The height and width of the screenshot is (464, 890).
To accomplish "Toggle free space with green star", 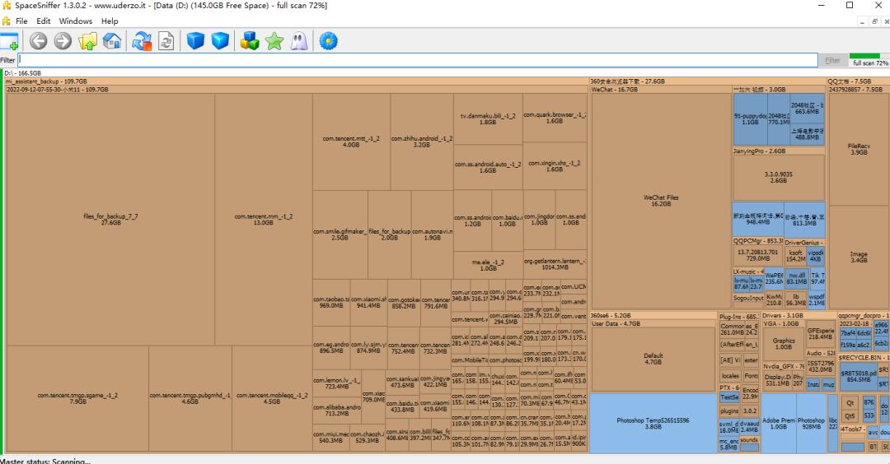I will point(274,41).
